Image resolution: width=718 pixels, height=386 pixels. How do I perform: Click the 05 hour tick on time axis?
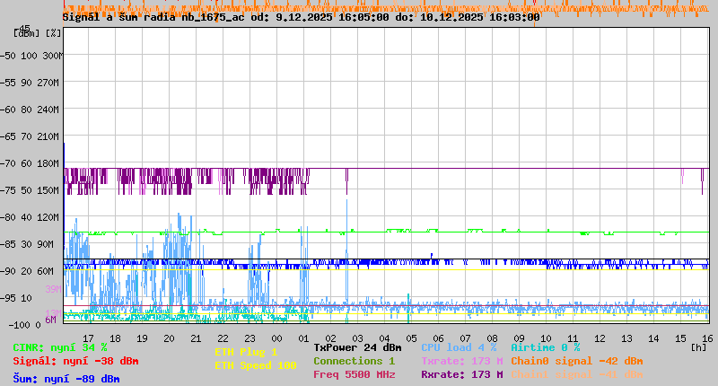411,338
